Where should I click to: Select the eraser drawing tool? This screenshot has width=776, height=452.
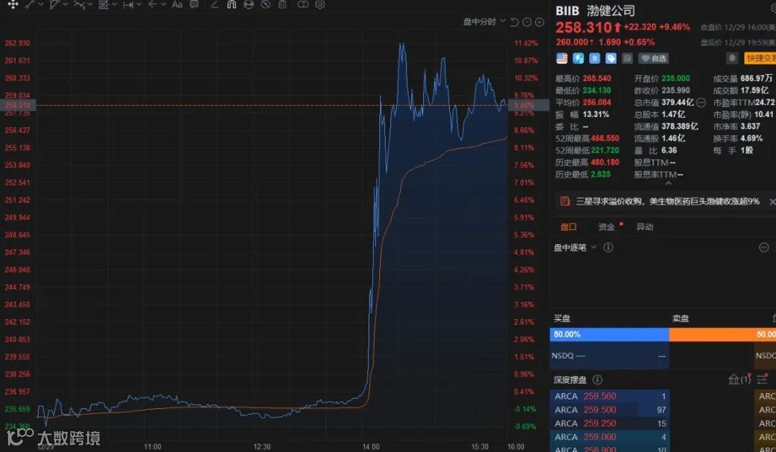pos(214,4)
